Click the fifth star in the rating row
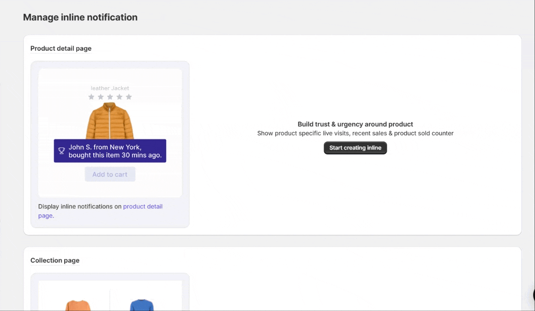Screen dimensions: 535x311 [x=129, y=97]
